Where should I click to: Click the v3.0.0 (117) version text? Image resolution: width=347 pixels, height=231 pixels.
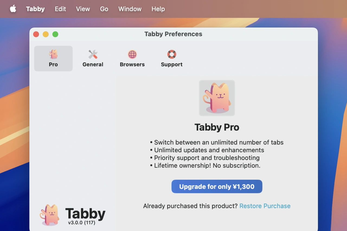coord(82,223)
